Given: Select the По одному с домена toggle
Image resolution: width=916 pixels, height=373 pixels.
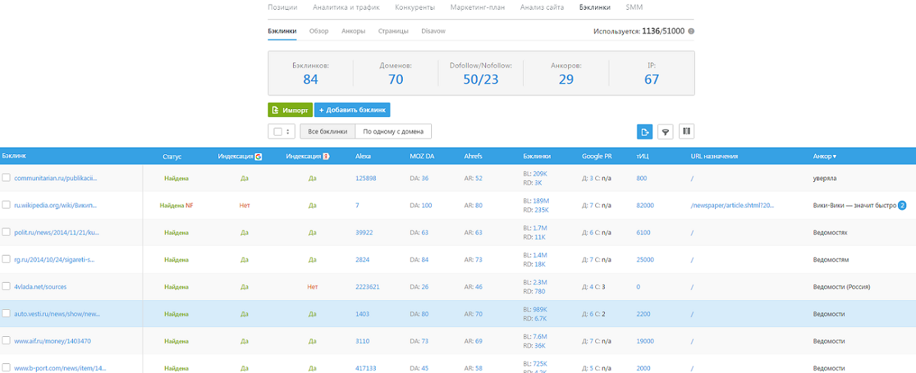Looking at the screenshot, I should 393,132.
